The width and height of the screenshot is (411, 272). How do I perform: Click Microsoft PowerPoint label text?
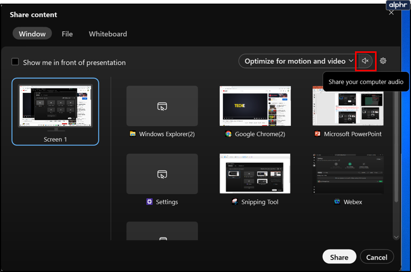pos(353,134)
